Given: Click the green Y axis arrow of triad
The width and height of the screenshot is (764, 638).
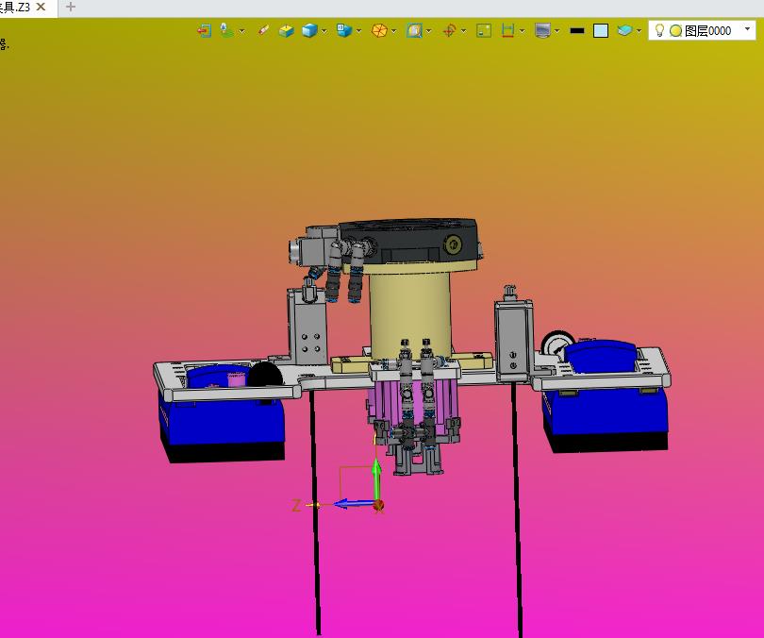Looking at the screenshot, I should tap(376, 480).
